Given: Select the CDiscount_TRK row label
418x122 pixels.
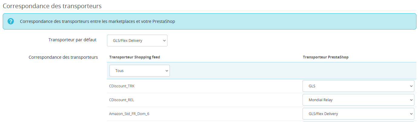Looking at the screenshot, I should [x=122, y=86].
